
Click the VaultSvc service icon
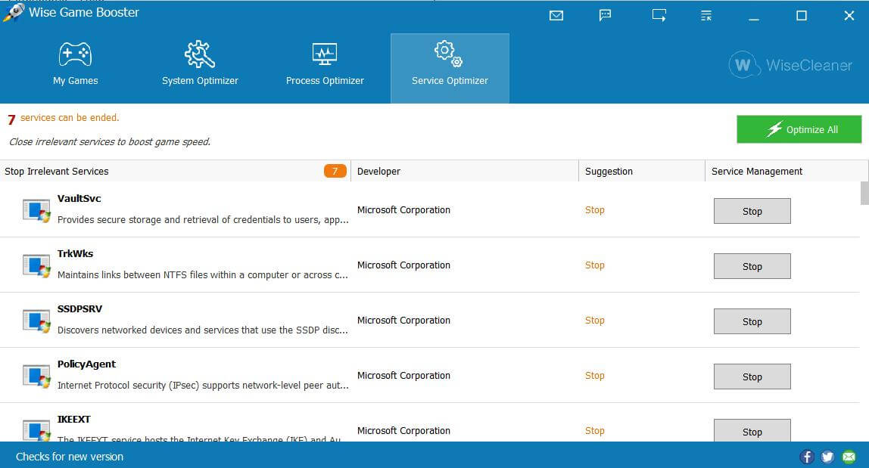coord(36,210)
